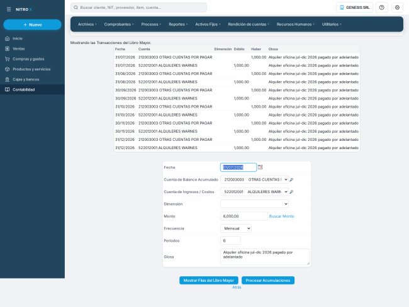Open the Rendición de cuentas menu
Viewport: 409px width, 307px height.
(x=249, y=25)
